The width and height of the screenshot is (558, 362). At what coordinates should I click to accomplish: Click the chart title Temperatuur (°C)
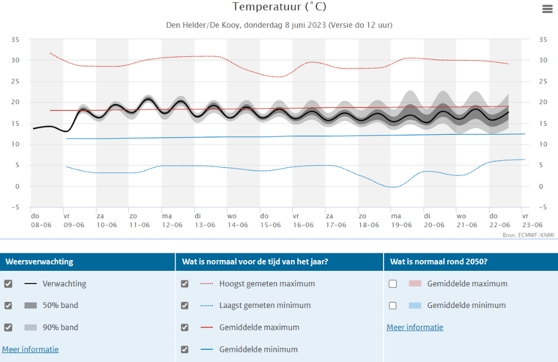(x=279, y=7)
